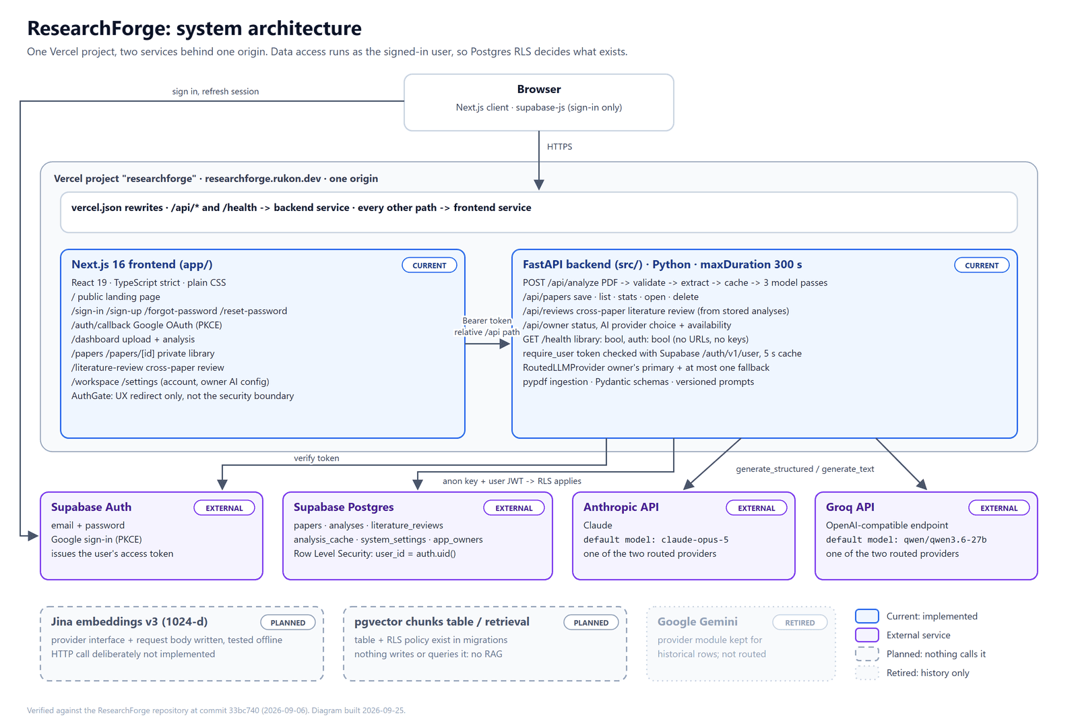Click 'issues the user's access token' line
The width and height of the screenshot is (1078, 728).
click(113, 553)
